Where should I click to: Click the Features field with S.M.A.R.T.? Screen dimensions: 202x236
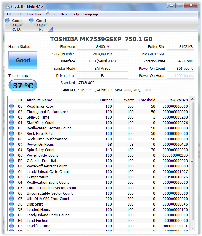pos(135,90)
